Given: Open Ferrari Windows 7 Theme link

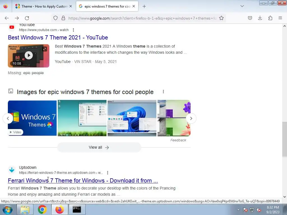Looking at the screenshot, I should pyautogui.click(x=83, y=181).
